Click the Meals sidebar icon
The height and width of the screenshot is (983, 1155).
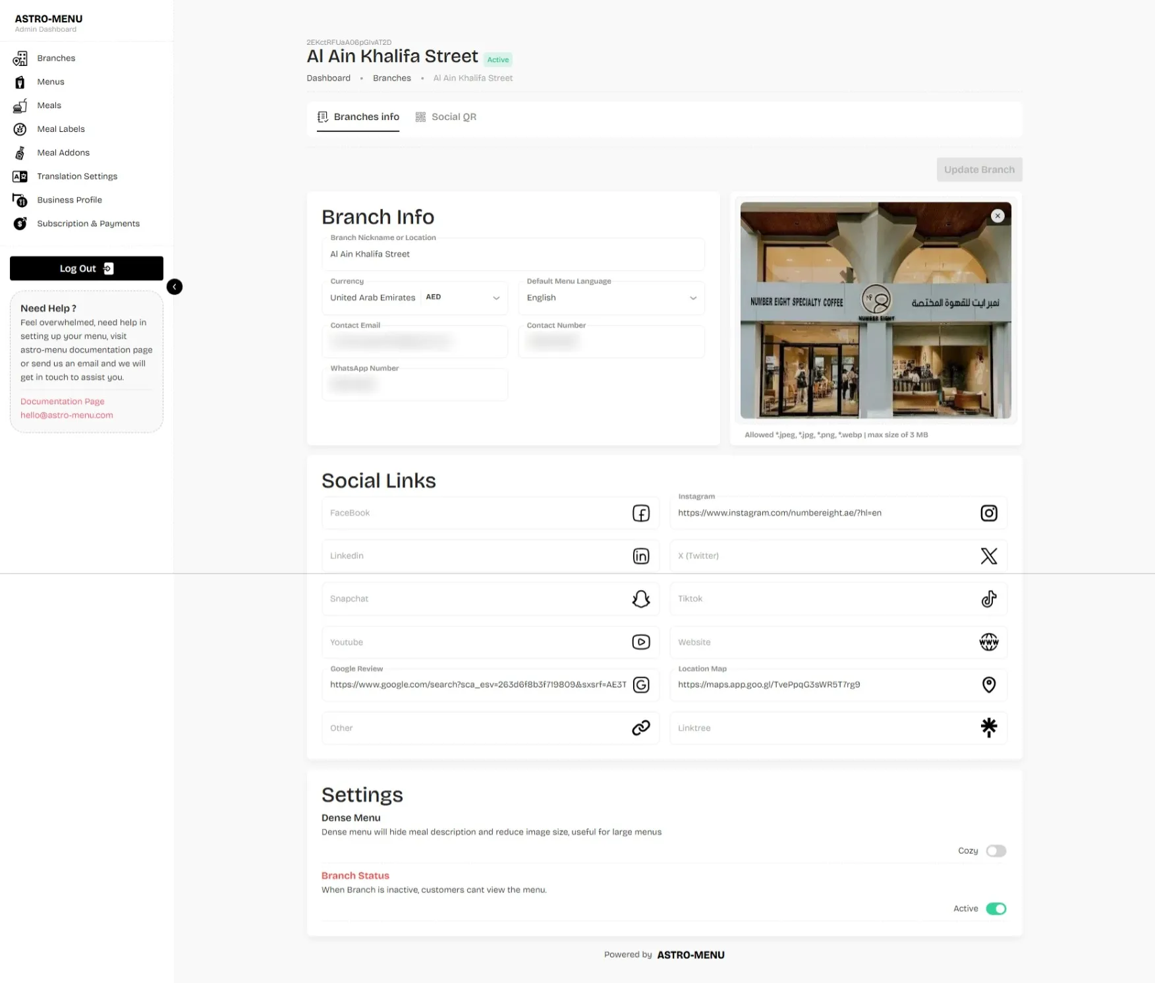(x=20, y=105)
